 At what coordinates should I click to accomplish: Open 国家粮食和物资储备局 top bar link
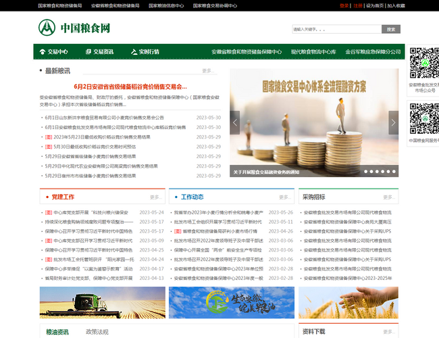[x=60, y=5]
